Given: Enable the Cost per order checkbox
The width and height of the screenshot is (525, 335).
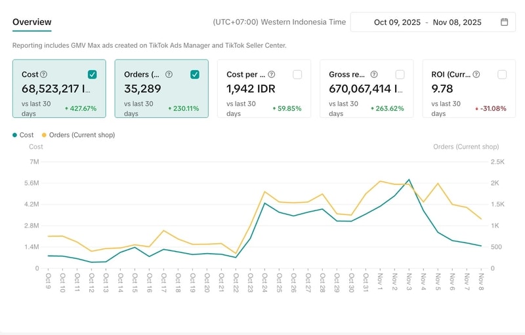Looking at the screenshot, I should (x=297, y=75).
